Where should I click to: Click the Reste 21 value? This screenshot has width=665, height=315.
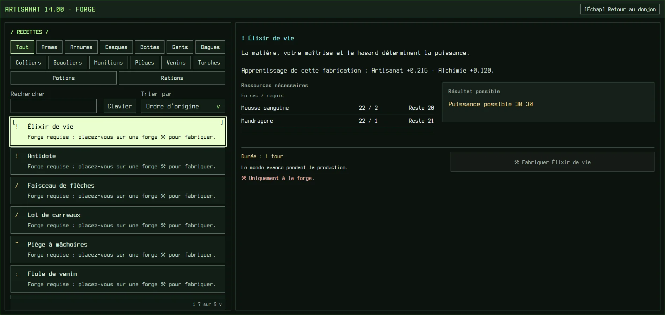[x=421, y=121]
